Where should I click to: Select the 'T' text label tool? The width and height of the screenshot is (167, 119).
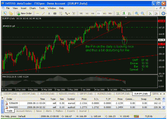tap(74, 14)
